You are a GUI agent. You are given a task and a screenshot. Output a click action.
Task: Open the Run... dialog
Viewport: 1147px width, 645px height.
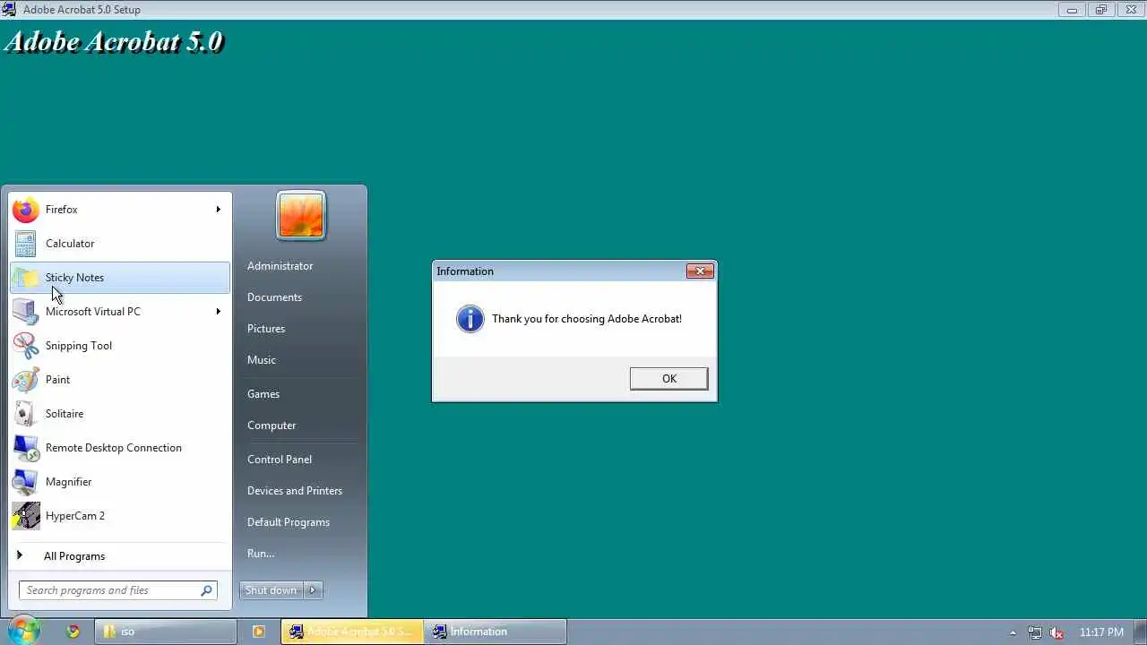(261, 554)
